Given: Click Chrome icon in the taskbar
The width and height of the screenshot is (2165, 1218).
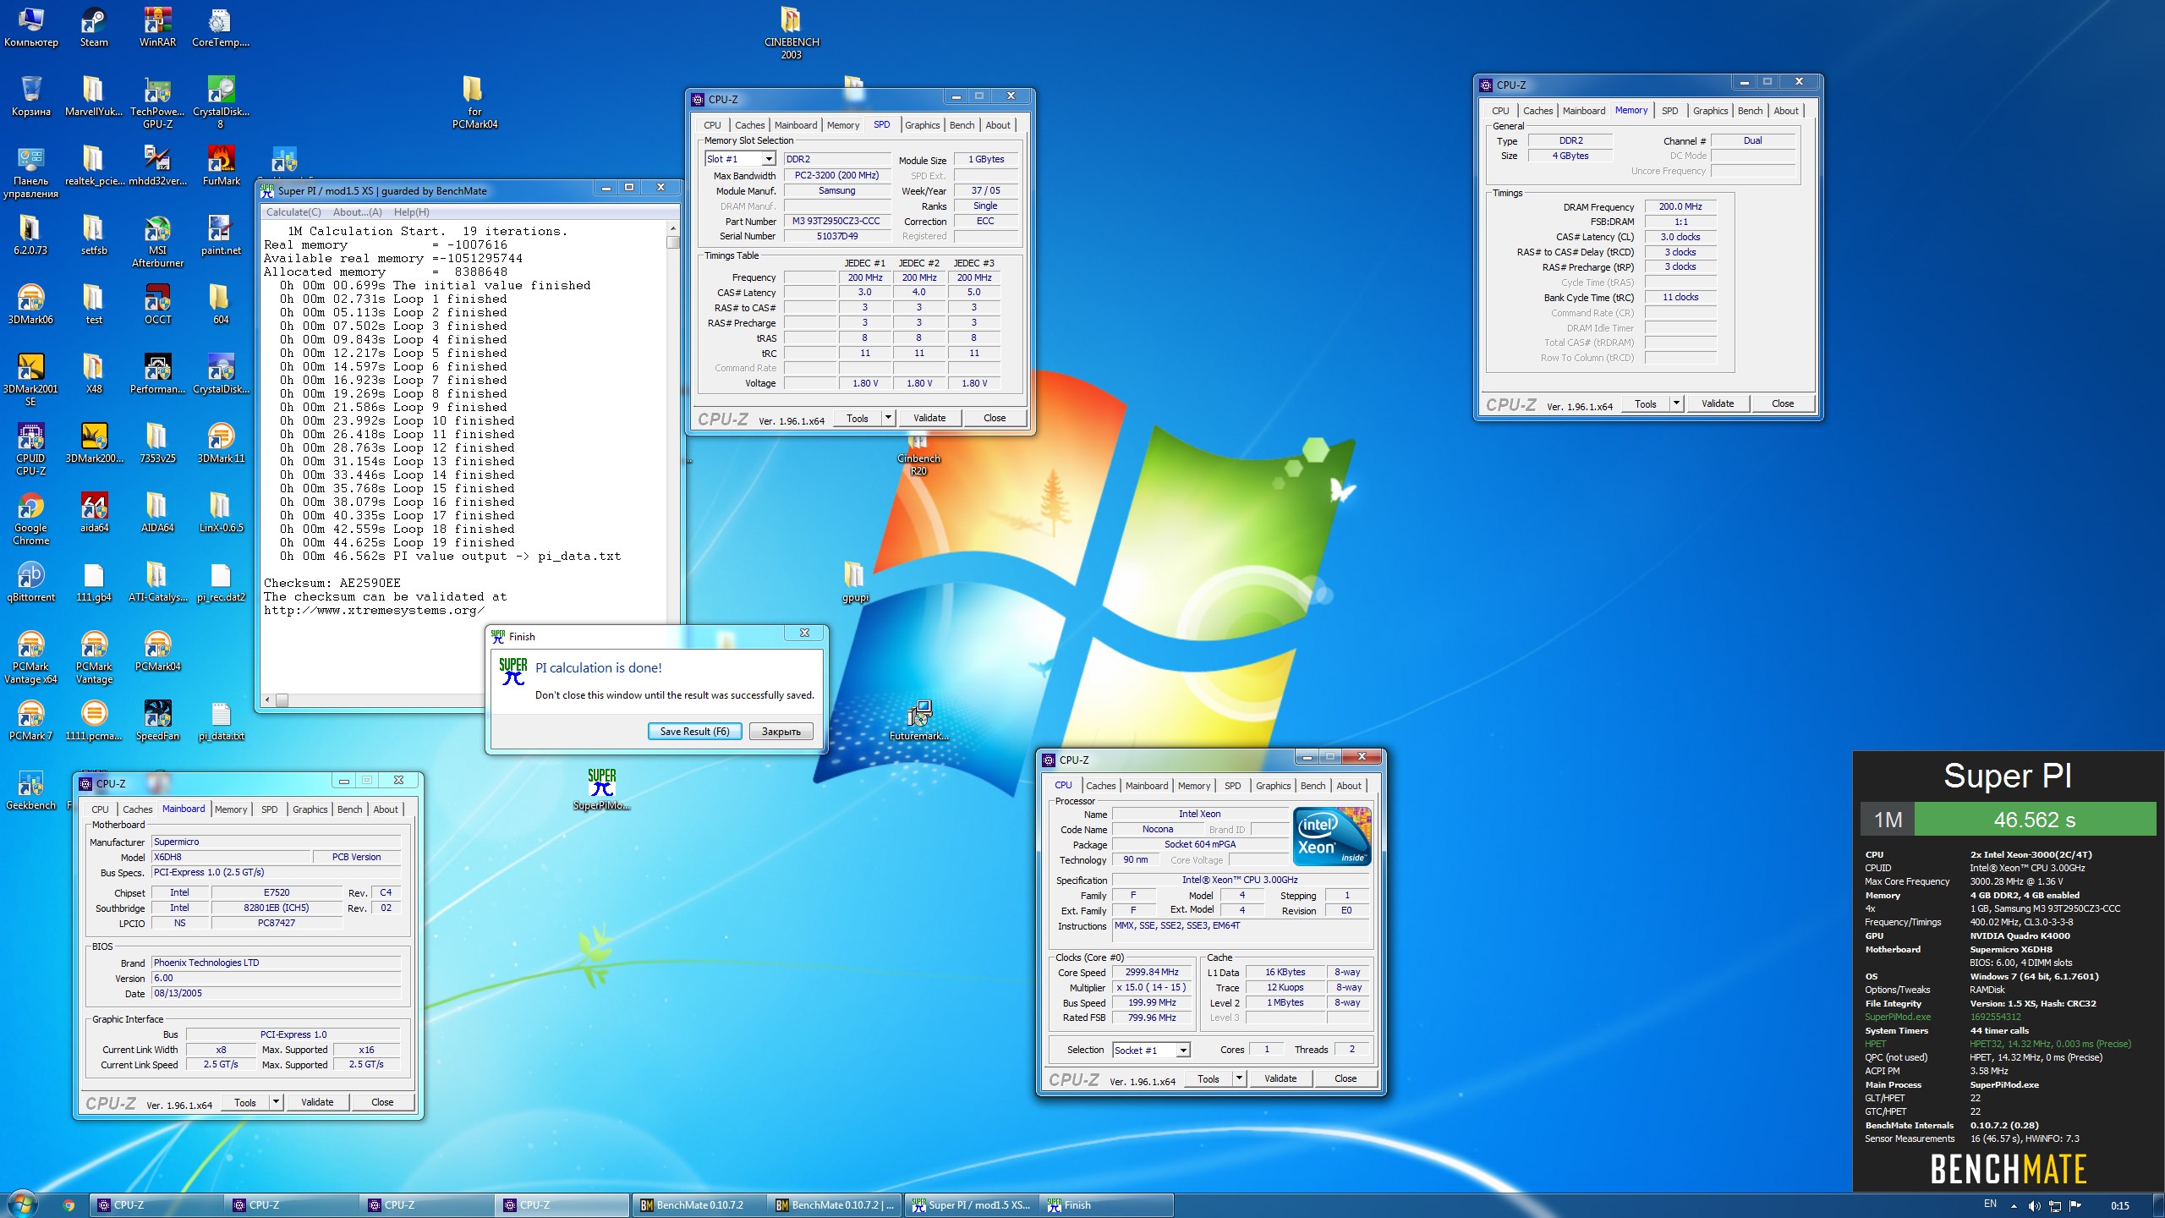Looking at the screenshot, I should point(69,1205).
